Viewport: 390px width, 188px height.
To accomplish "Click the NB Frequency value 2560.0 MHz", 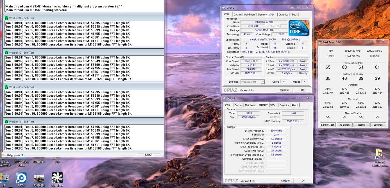I will pyautogui.click(x=293, y=121).
